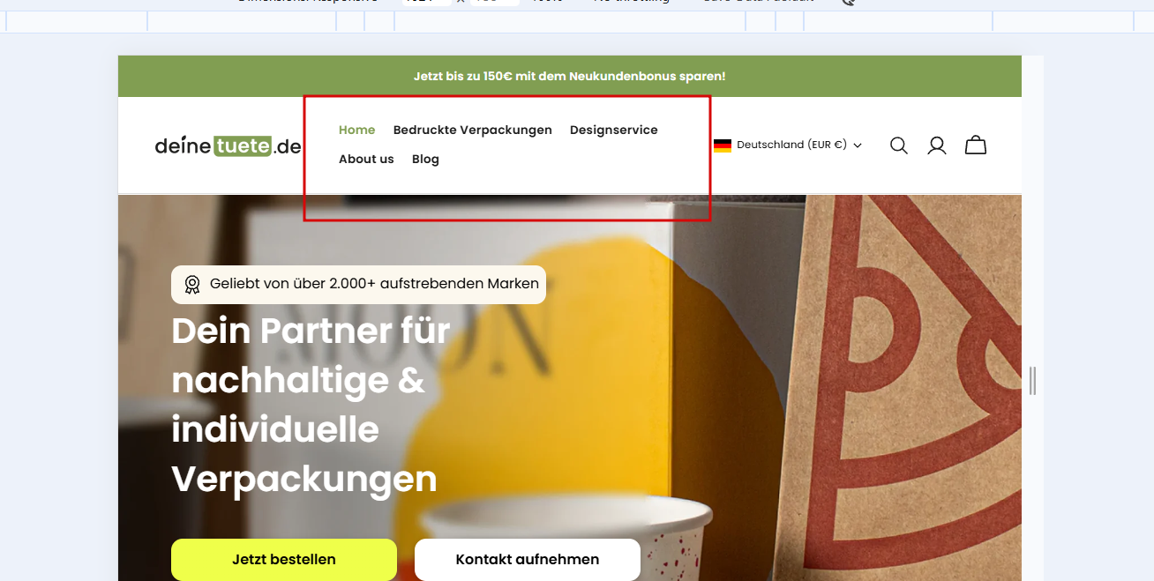
Task: Click the Kontakt aufnehmen button
Action: click(x=528, y=559)
